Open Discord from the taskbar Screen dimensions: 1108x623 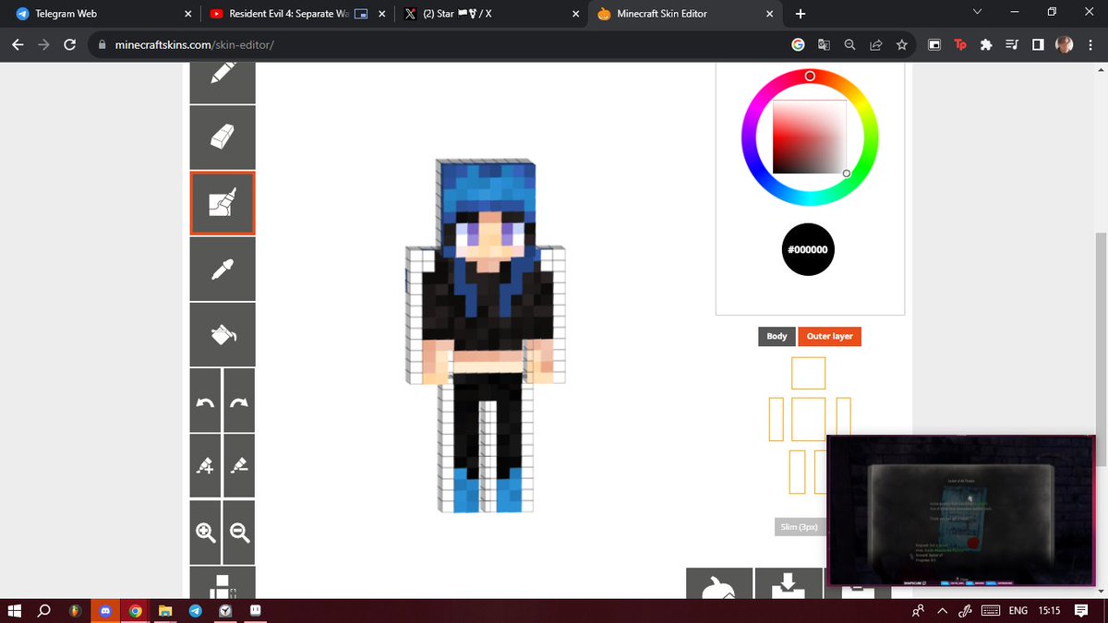pyautogui.click(x=104, y=611)
